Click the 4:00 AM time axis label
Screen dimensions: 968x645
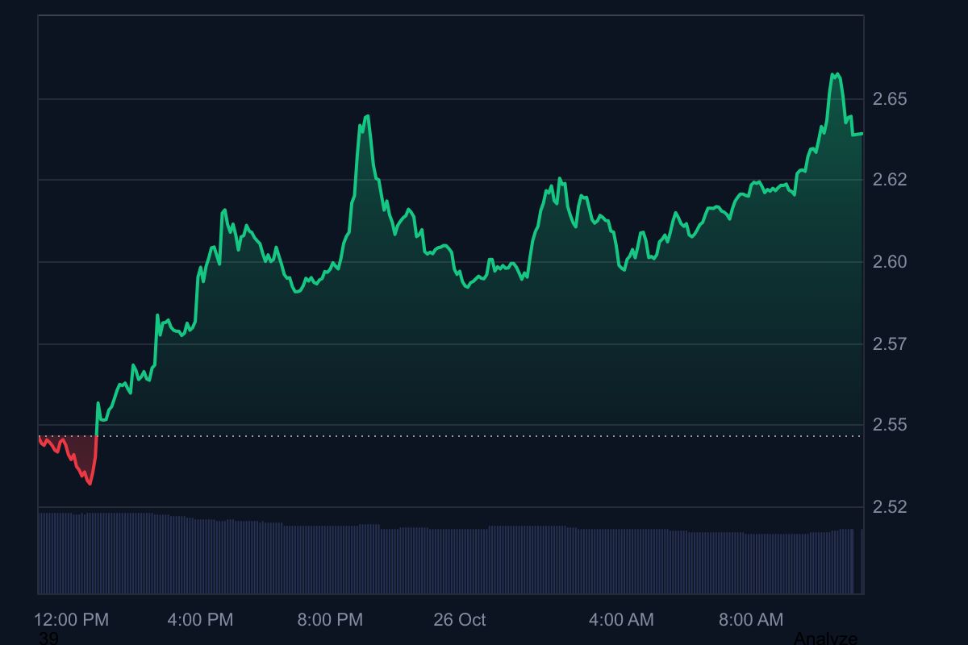tap(621, 620)
